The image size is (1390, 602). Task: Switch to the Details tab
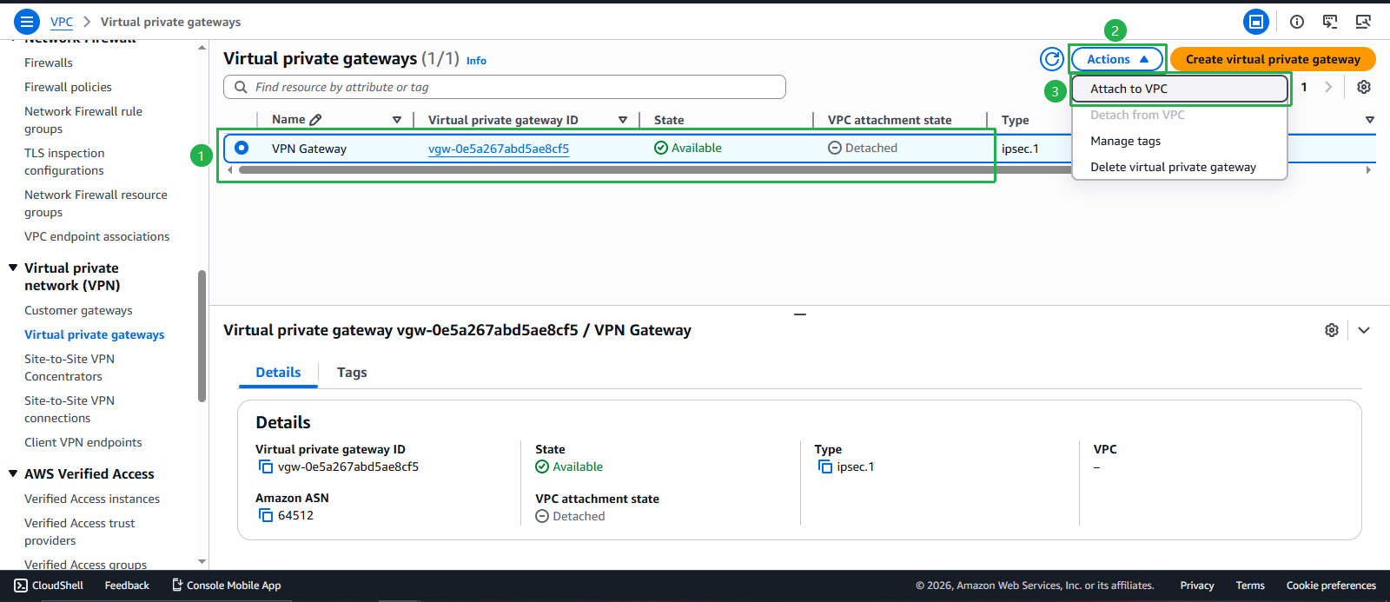coord(278,372)
